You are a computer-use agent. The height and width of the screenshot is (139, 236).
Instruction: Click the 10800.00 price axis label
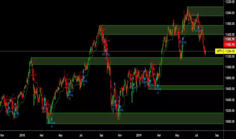(x=230, y=78)
